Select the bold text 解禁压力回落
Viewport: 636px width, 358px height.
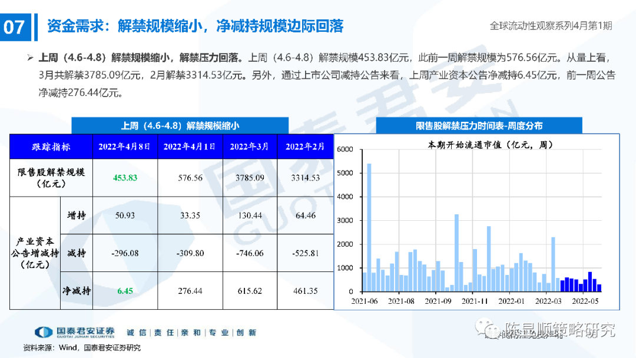[208, 58]
